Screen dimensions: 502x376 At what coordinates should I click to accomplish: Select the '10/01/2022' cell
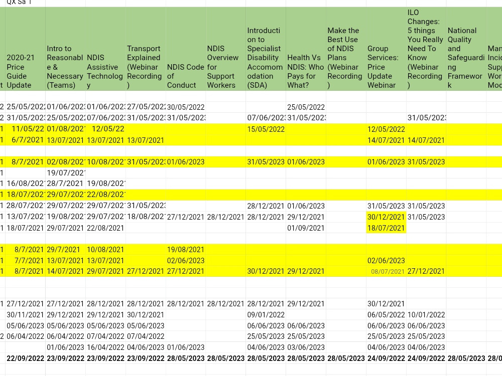coord(426,315)
